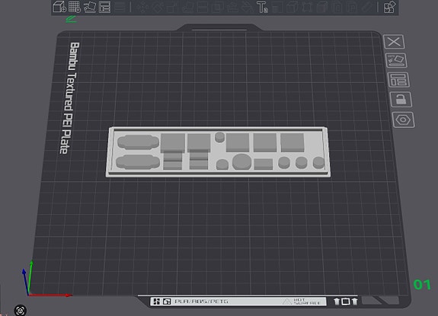The height and width of the screenshot is (316, 438).
Task: Auto orient objects on this plate
Action: (396, 60)
